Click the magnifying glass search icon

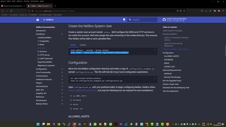[130, 20]
